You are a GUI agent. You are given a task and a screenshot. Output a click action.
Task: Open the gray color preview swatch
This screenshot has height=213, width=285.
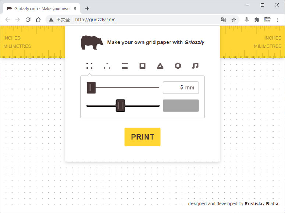pos(181,106)
